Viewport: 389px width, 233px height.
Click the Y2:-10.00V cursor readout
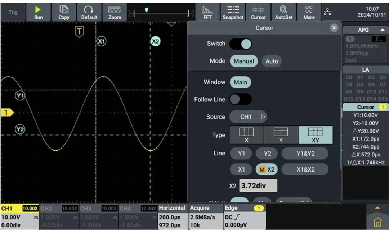[x=366, y=123]
